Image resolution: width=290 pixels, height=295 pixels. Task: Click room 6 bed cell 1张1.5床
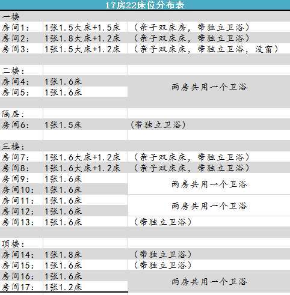coord(85,124)
